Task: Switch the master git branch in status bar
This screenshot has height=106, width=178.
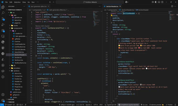Action: (9, 105)
